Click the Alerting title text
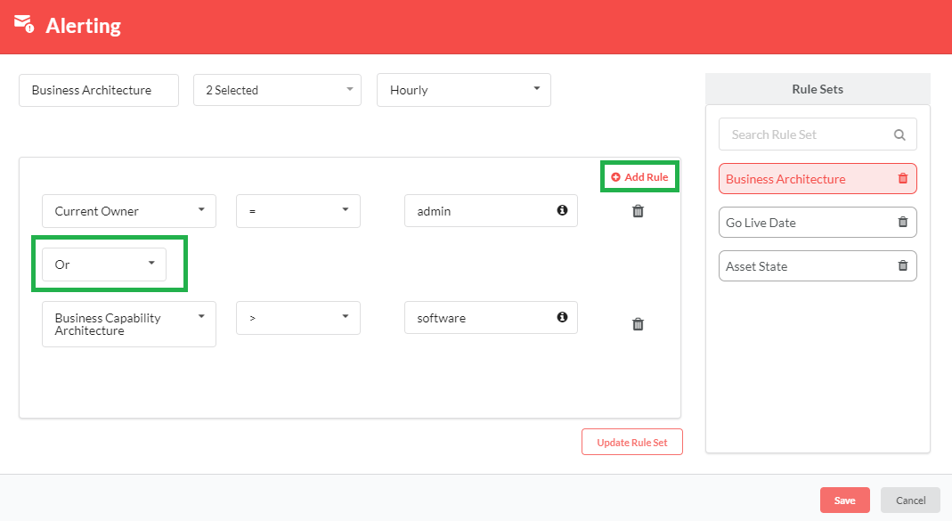Screen dimensions: 952x521 click(83, 26)
